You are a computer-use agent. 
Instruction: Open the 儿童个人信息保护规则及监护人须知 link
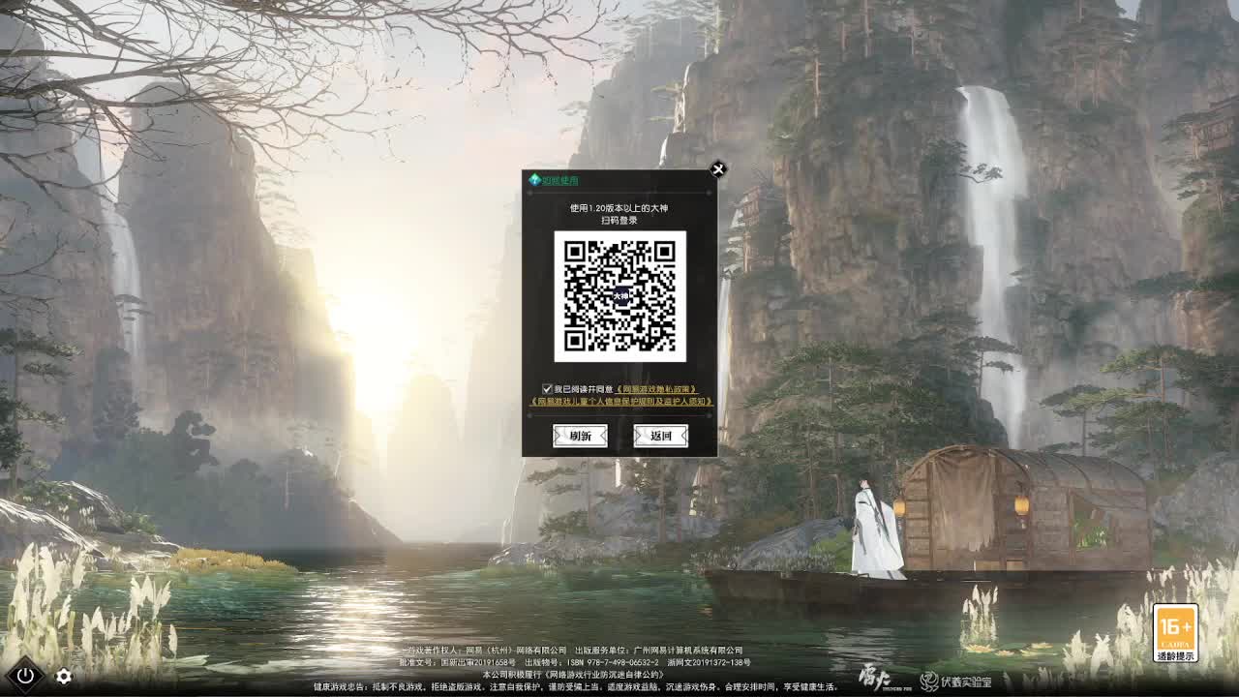tap(620, 401)
